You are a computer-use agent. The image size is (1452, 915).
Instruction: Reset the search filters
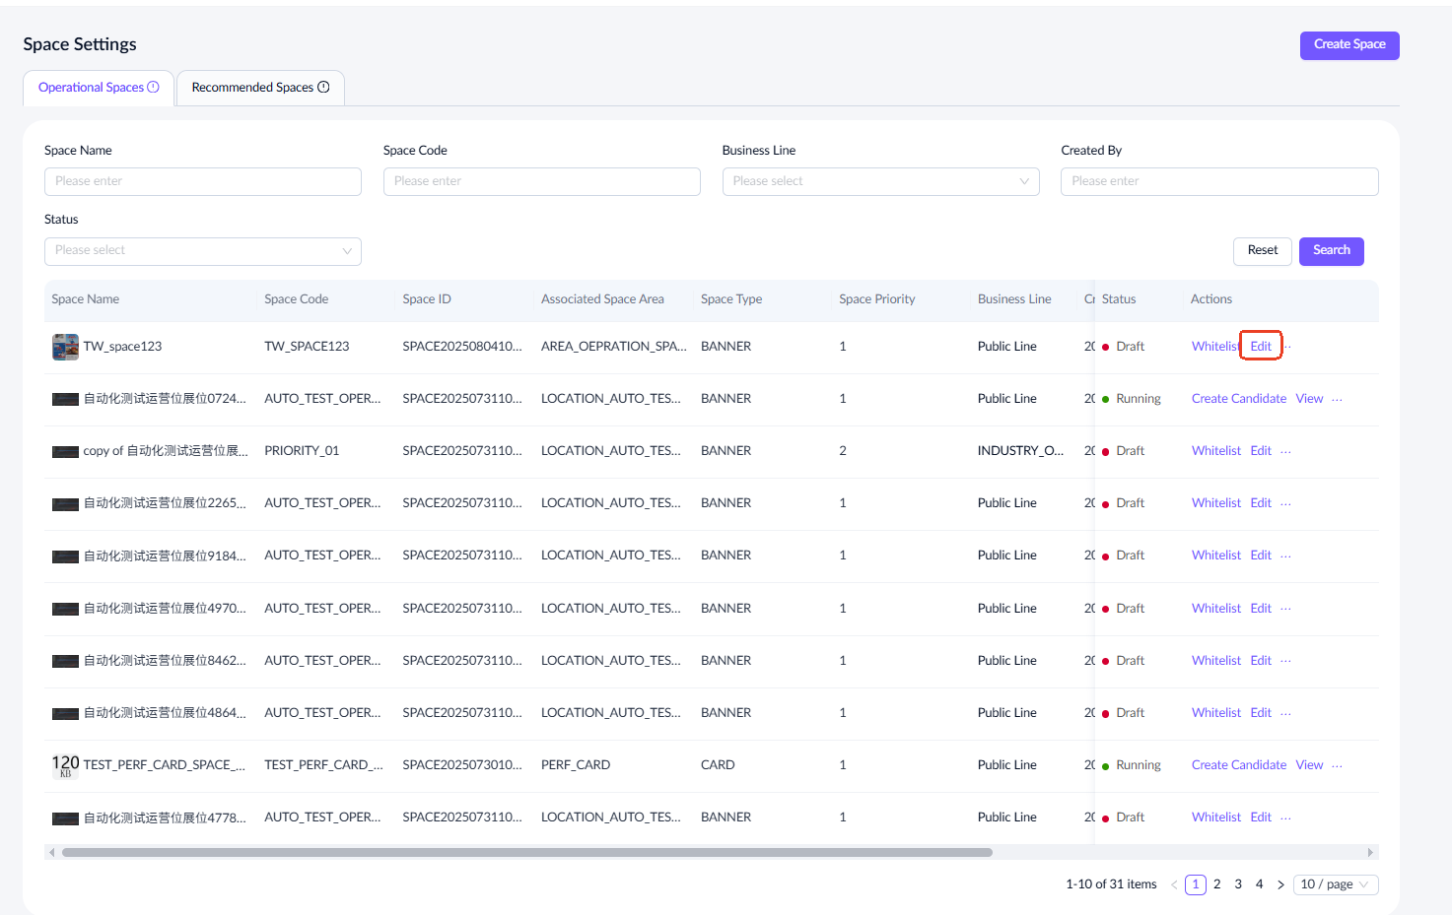1262,251
